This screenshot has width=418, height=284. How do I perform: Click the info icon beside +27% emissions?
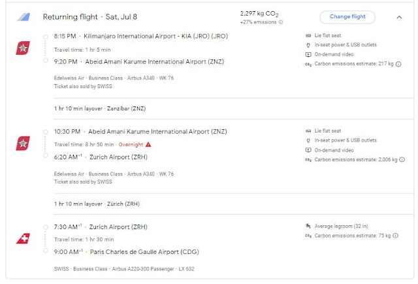(281, 22)
